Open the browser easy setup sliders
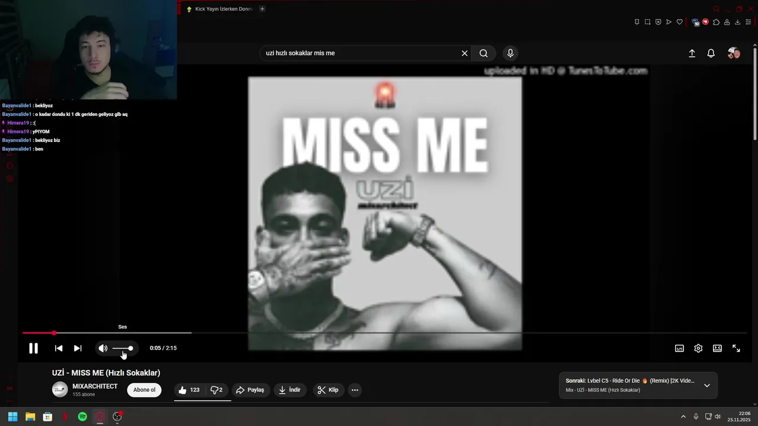This screenshot has height=426, width=758. pyautogui.click(x=749, y=22)
